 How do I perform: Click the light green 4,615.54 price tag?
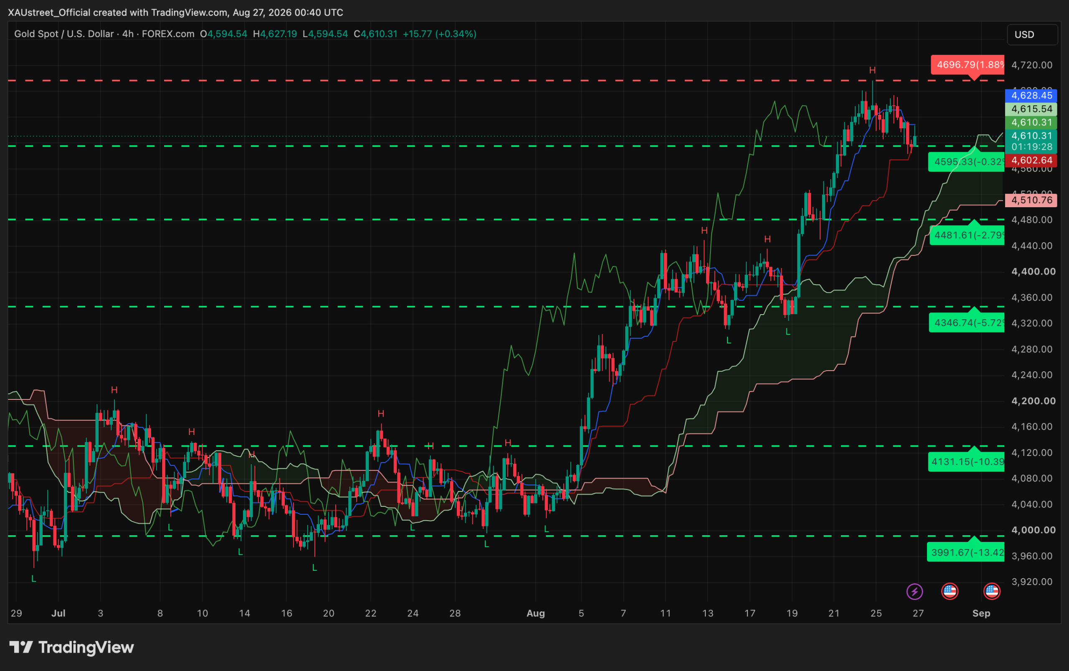(x=1031, y=109)
